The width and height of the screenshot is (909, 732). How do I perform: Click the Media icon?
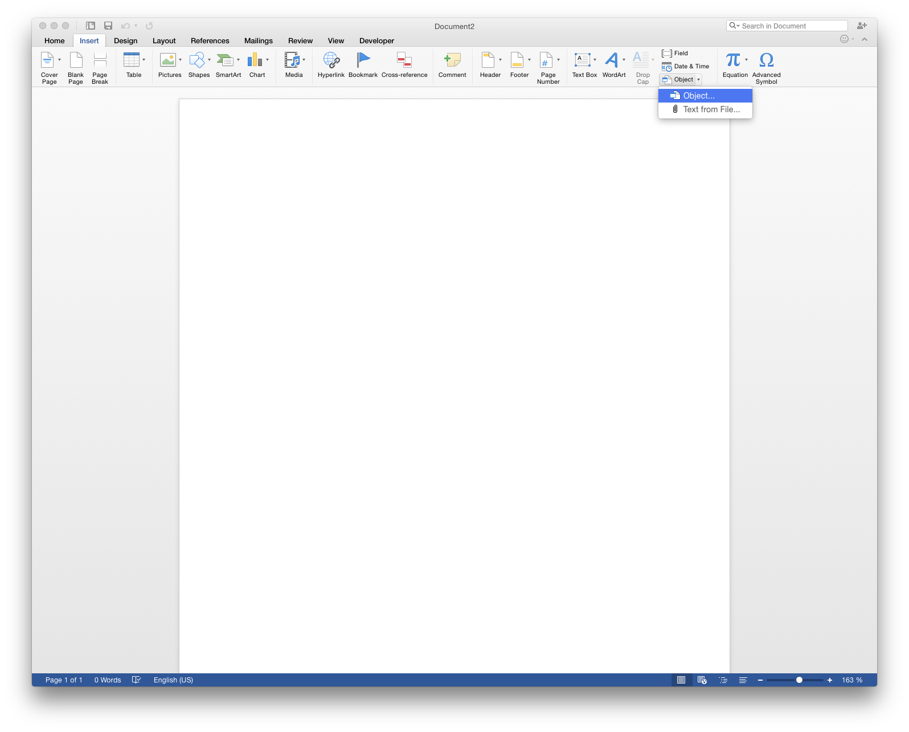pyautogui.click(x=292, y=60)
